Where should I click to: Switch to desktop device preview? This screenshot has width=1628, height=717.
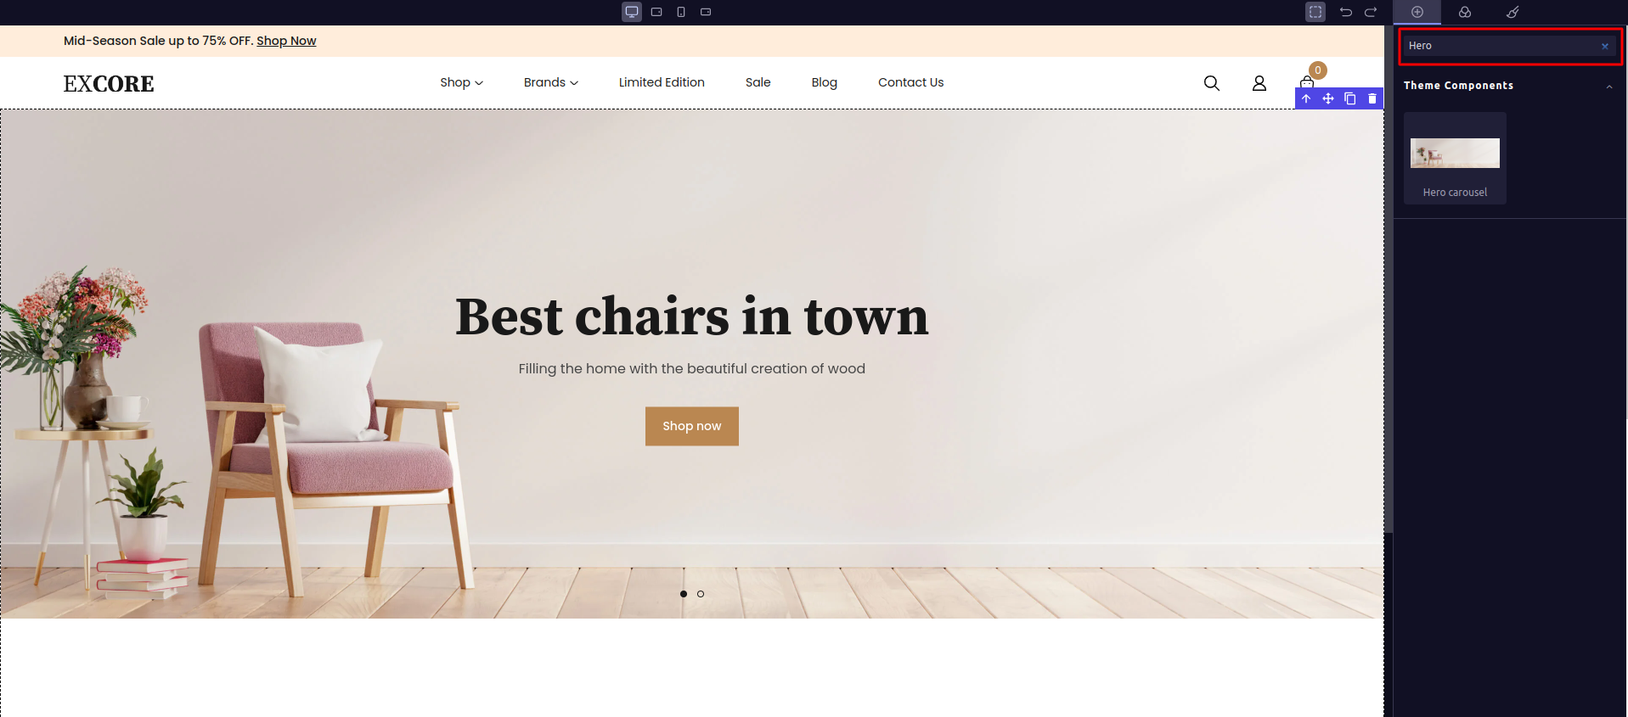pos(632,12)
